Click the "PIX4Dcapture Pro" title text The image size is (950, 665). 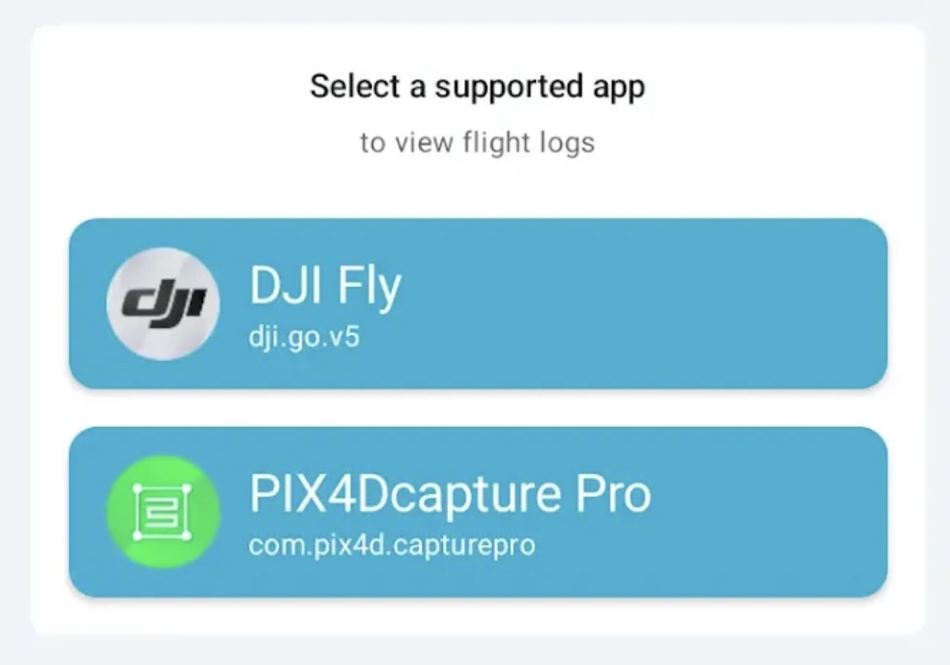[x=450, y=494]
